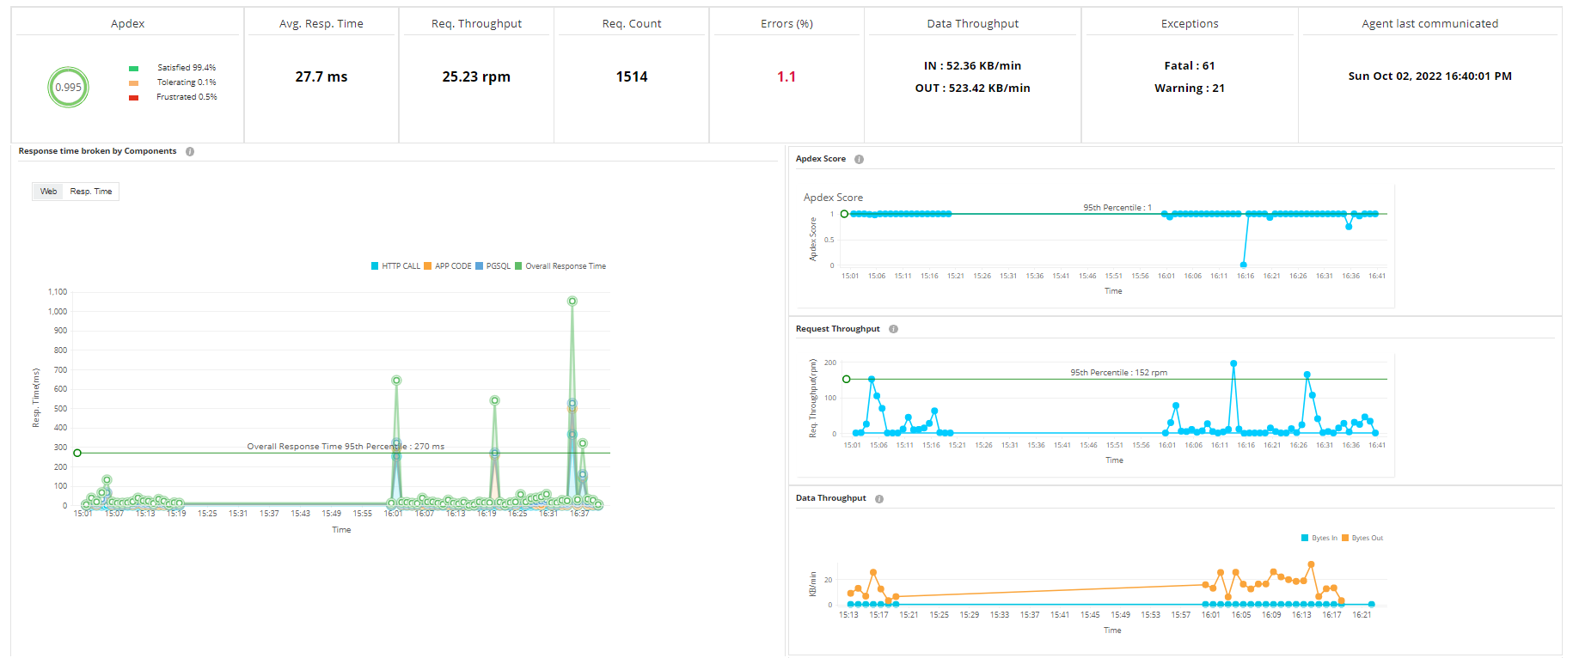The image size is (1573, 658).
Task: Switch to the Resp. Time tab
Action: [x=91, y=192]
